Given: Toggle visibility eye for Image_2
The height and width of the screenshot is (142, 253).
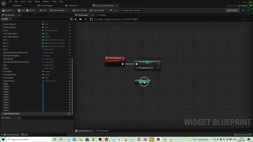Looking at the screenshot, I should click(70, 92).
